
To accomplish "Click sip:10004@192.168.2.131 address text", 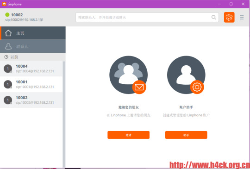I will pyautogui.click(x=35, y=71).
